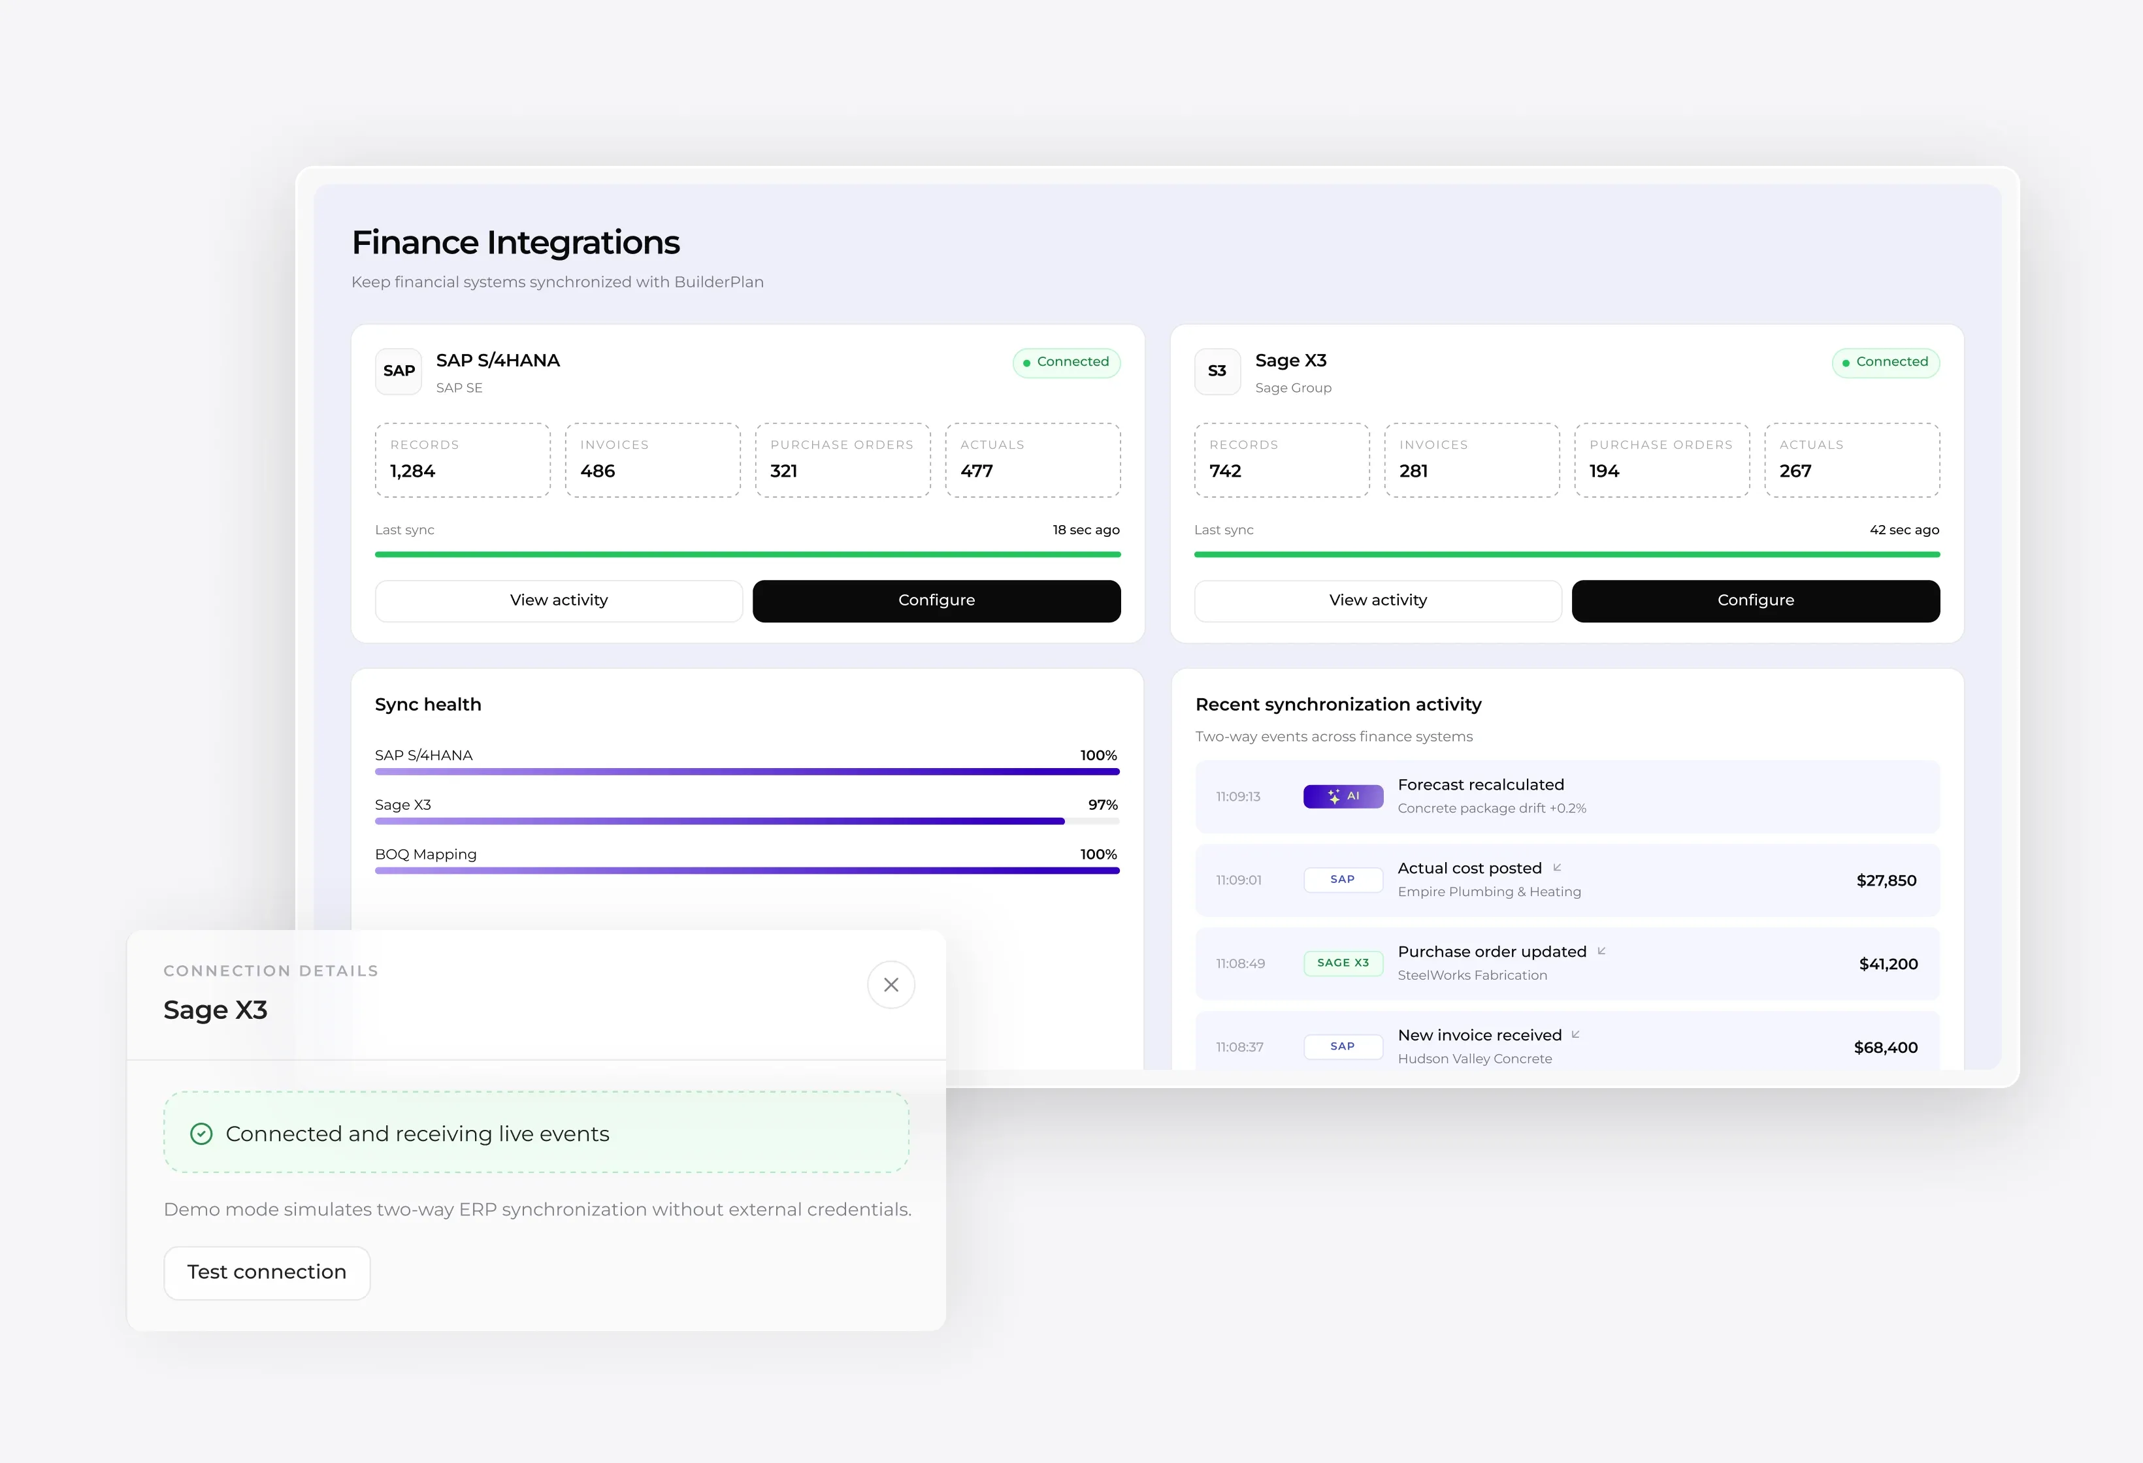Screen dimensions: 2143x1463
Task: Close the Connection Details panel
Action: click(891, 984)
